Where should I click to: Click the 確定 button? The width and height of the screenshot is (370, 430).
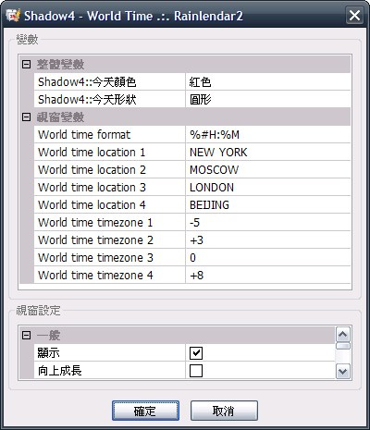click(145, 411)
